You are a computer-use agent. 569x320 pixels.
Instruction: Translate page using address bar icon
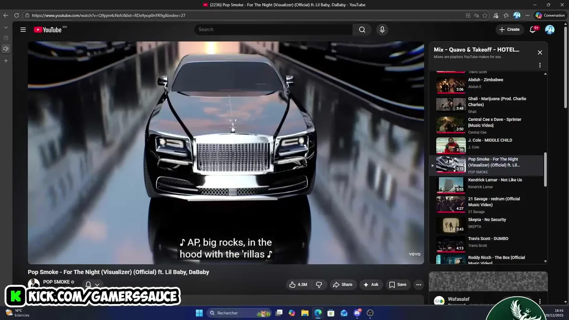(477, 15)
